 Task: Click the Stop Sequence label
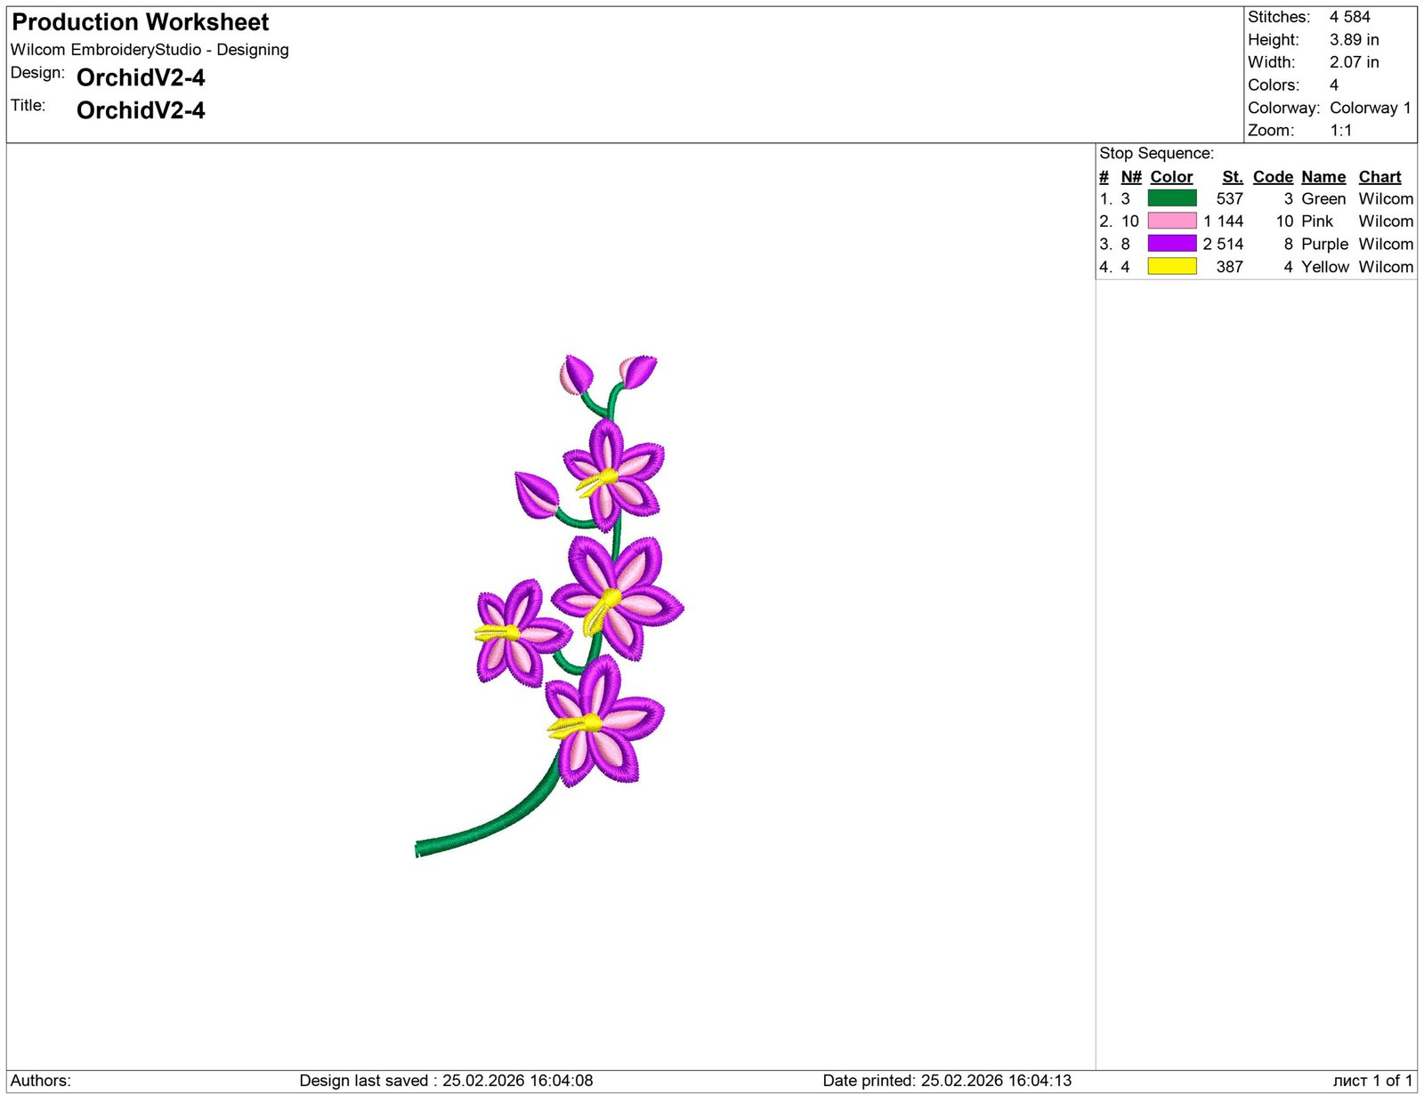click(x=1156, y=153)
